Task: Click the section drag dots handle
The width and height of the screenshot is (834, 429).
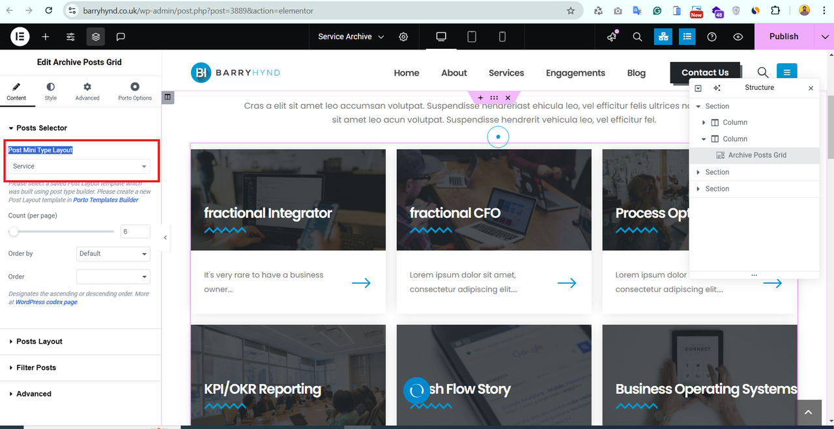Action: coord(495,98)
